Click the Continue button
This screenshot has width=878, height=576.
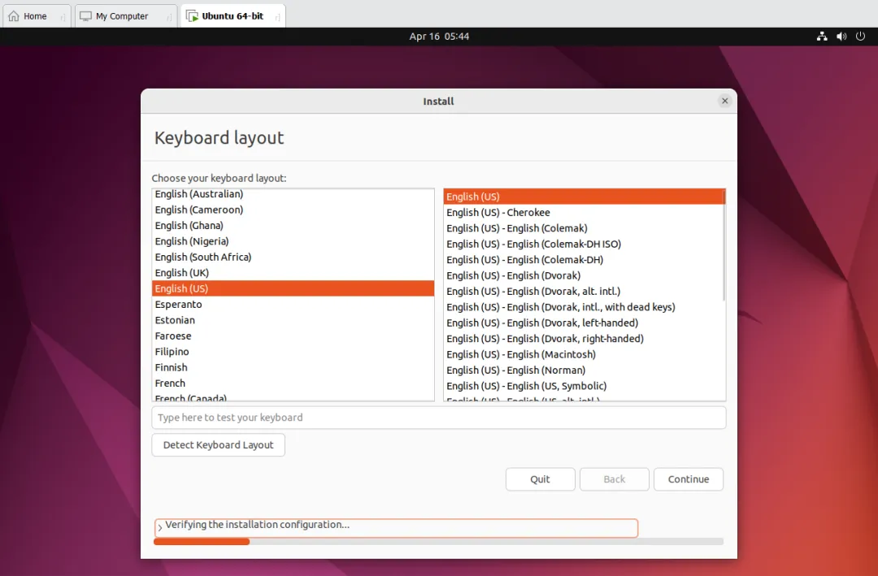(689, 479)
